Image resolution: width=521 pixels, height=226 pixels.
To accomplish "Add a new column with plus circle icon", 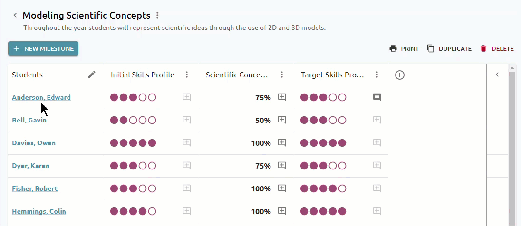I will pyautogui.click(x=400, y=75).
